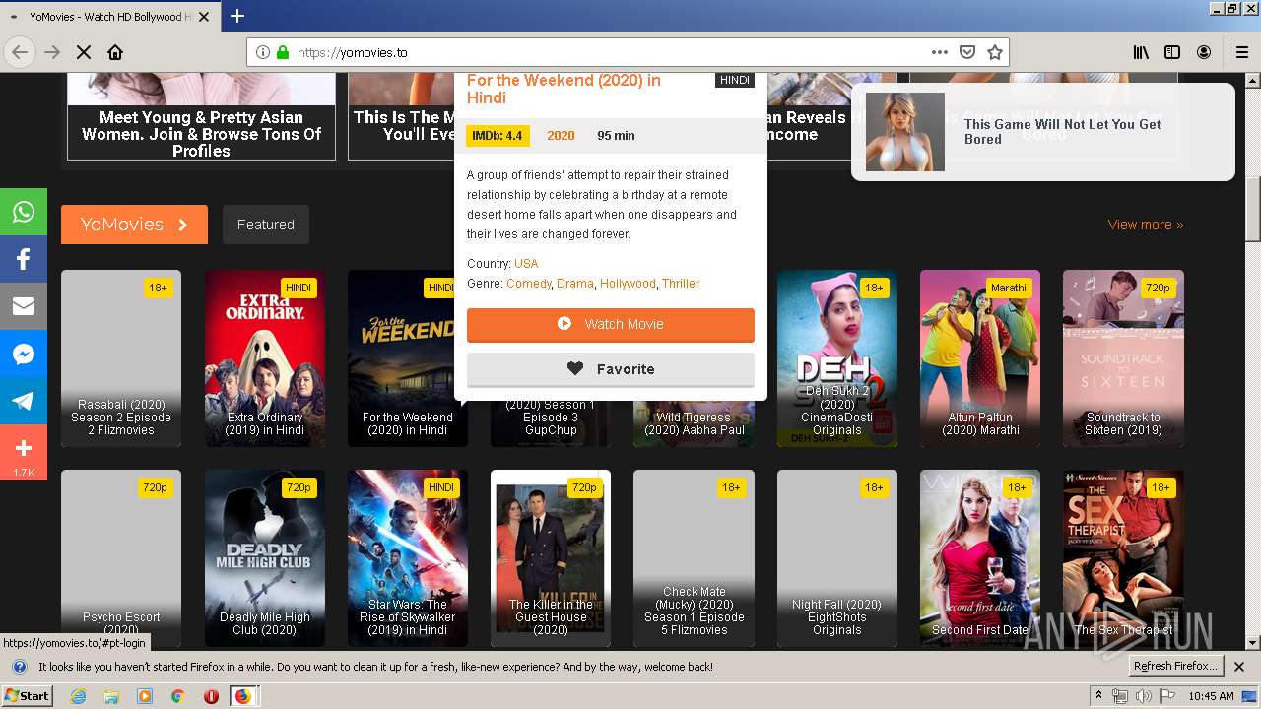
Task: Open Firefox hamburger menu
Action: (x=1242, y=52)
